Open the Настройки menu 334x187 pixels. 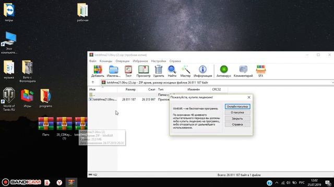159,61
